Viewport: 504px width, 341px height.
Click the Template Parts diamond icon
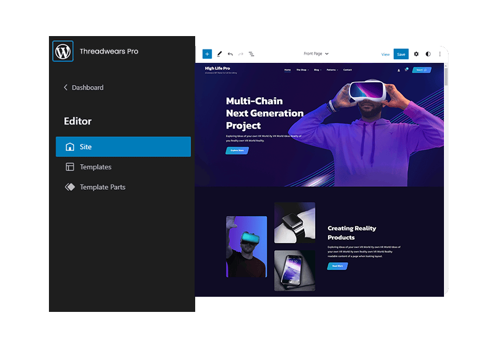(70, 187)
